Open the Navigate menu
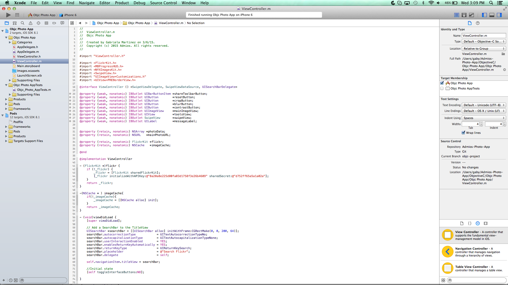 click(x=87, y=3)
